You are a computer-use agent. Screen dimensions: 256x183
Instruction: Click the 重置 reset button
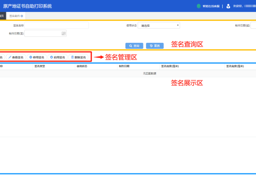click(x=155, y=46)
